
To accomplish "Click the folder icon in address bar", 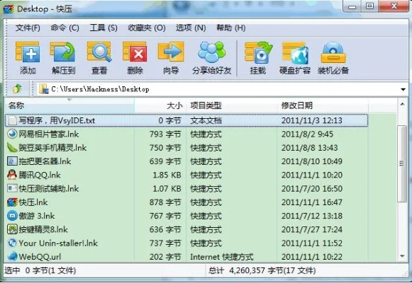I will click(44, 89).
